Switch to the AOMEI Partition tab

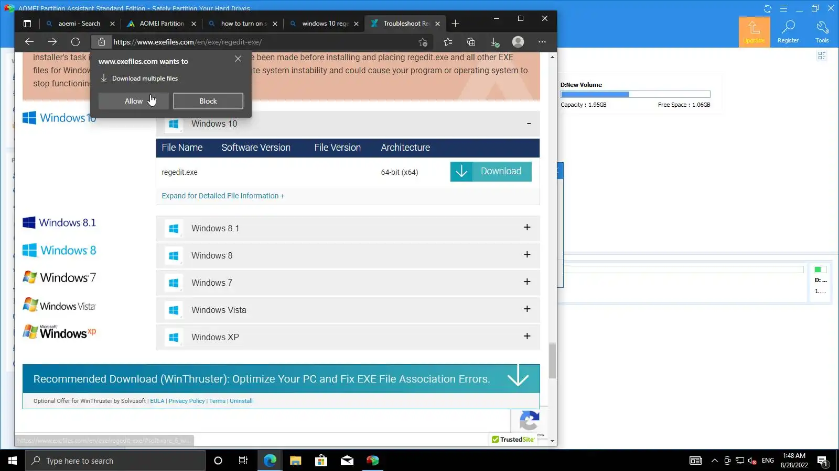point(162,24)
